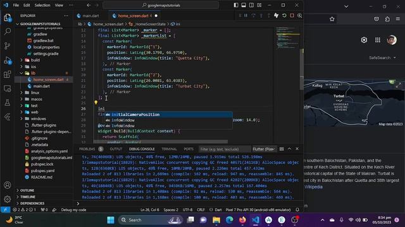The height and width of the screenshot is (227, 405).
Task: Open README.md in the file tree
Action: coord(42,177)
